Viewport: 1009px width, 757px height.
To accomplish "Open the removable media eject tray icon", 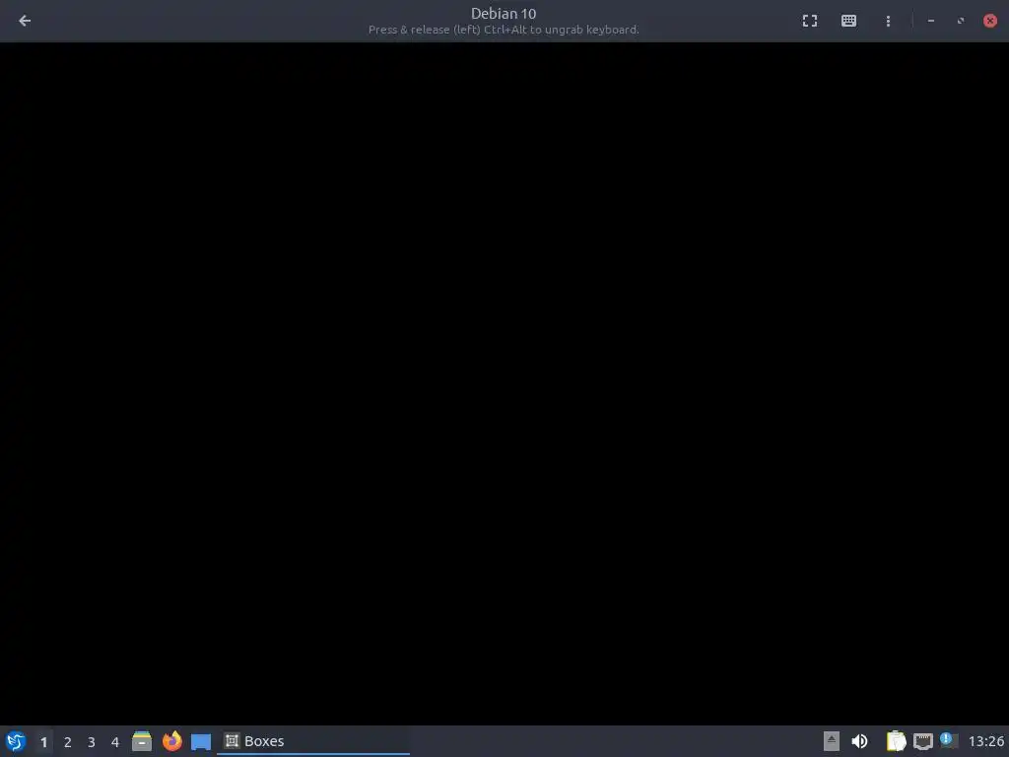I will pos(832,741).
